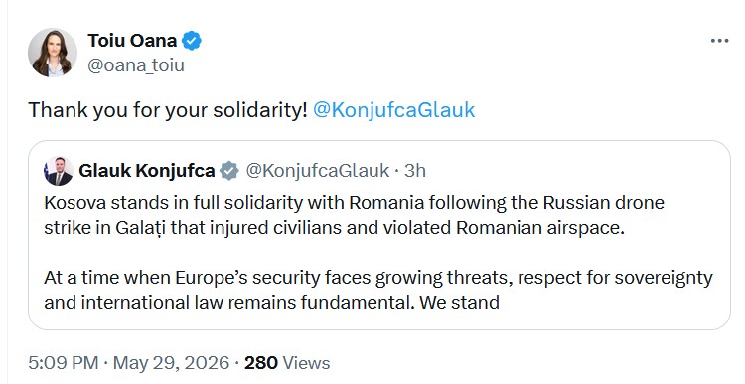Open Toiu Oana's profile picture
Screen dimensions: 745x384
click(53, 53)
